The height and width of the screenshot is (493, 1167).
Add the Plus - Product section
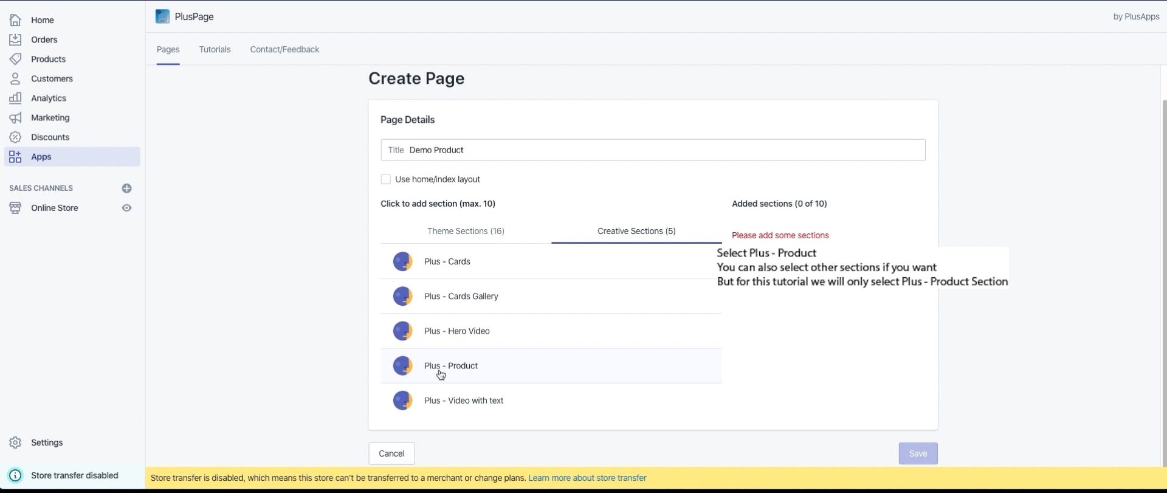[551, 365]
